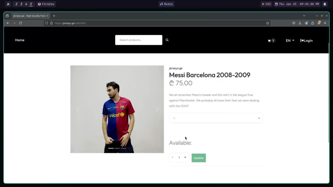Screen dimensions: 333x187
Task: Go back to the previous page
Action: coord(8,23)
